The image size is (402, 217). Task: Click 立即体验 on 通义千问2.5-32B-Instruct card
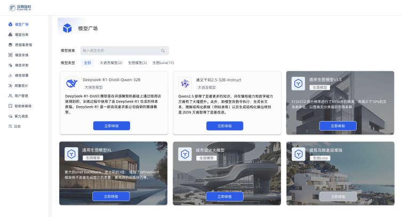224,126
